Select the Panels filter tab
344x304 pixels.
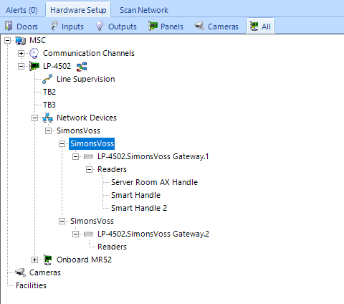166,27
